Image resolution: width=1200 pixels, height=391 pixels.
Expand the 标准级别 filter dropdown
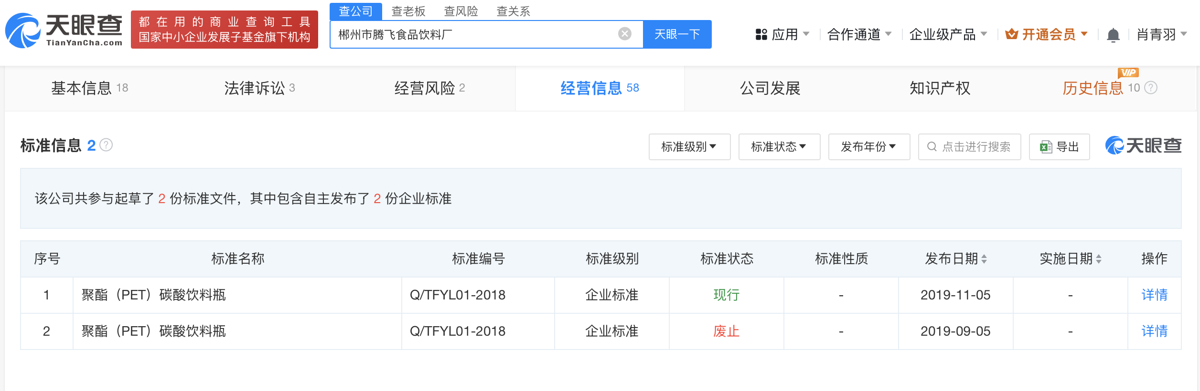[x=689, y=147]
